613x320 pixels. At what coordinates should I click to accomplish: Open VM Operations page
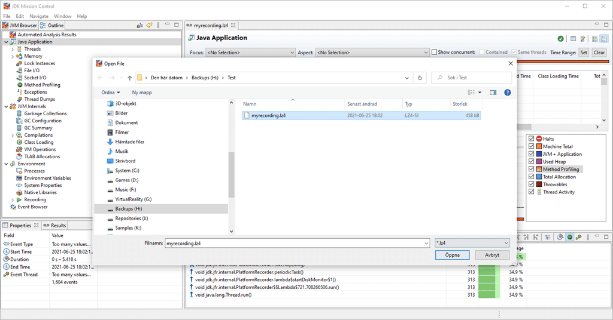40,149
